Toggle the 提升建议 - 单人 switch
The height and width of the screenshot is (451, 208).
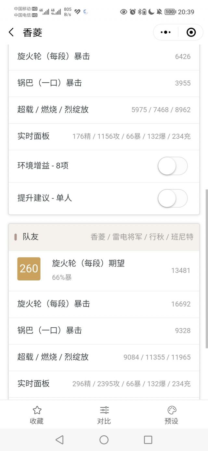(x=173, y=198)
